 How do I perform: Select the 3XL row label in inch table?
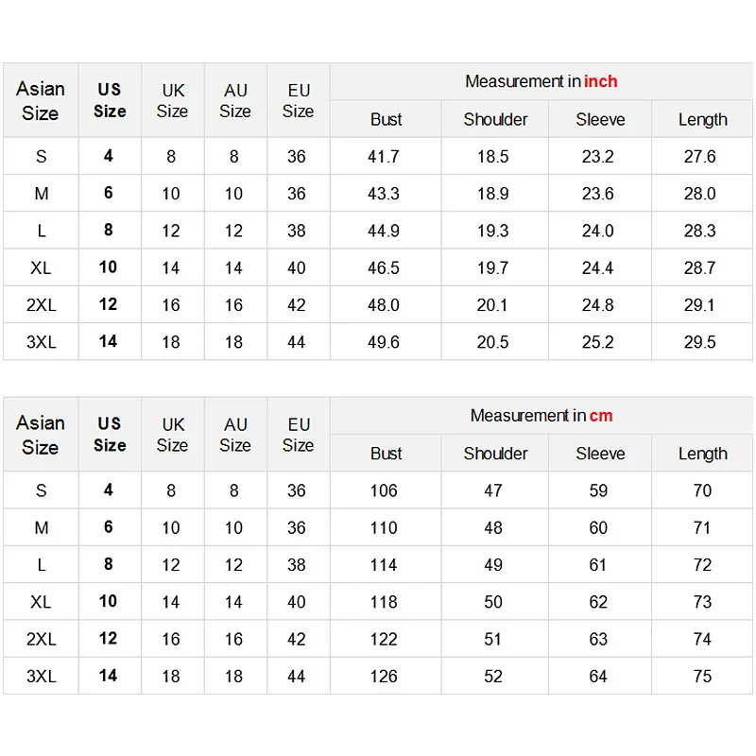coord(41,342)
